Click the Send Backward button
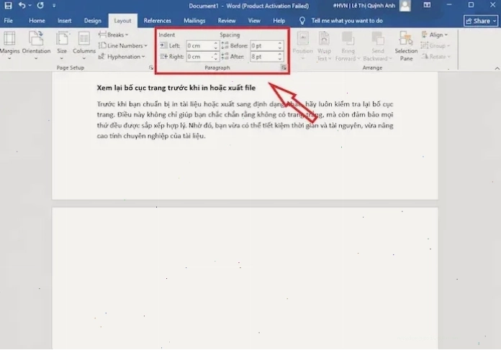 pyautogui.click(x=377, y=45)
